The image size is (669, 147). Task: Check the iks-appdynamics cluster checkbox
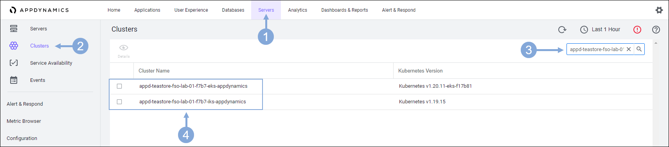pyautogui.click(x=119, y=102)
